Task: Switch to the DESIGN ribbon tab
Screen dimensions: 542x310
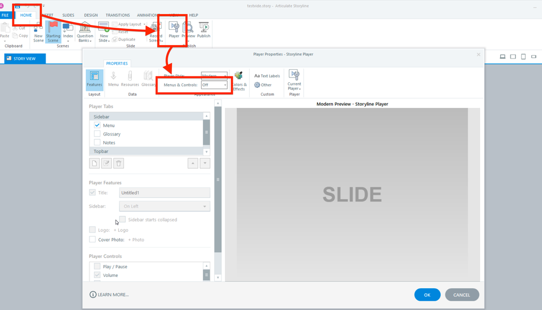Action: click(91, 15)
